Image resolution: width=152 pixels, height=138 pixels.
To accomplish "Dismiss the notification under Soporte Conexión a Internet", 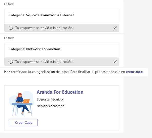I will click(115, 28).
